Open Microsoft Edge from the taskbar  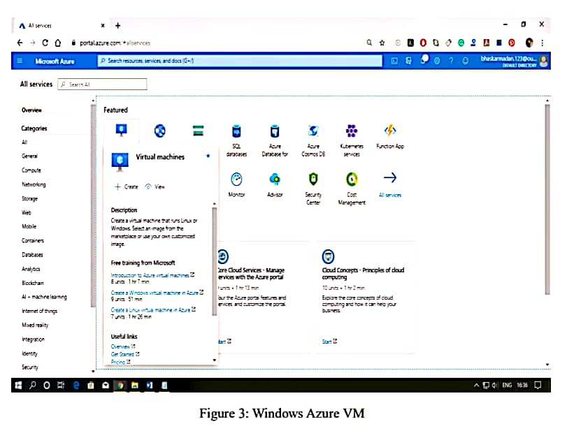76,386
